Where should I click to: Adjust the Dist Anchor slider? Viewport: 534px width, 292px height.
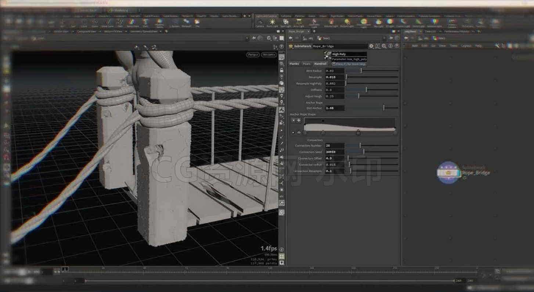click(372, 108)
